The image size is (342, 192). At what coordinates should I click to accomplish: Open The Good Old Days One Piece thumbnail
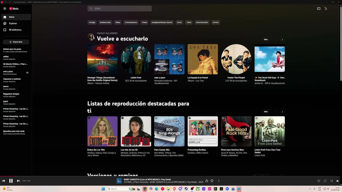270,59
